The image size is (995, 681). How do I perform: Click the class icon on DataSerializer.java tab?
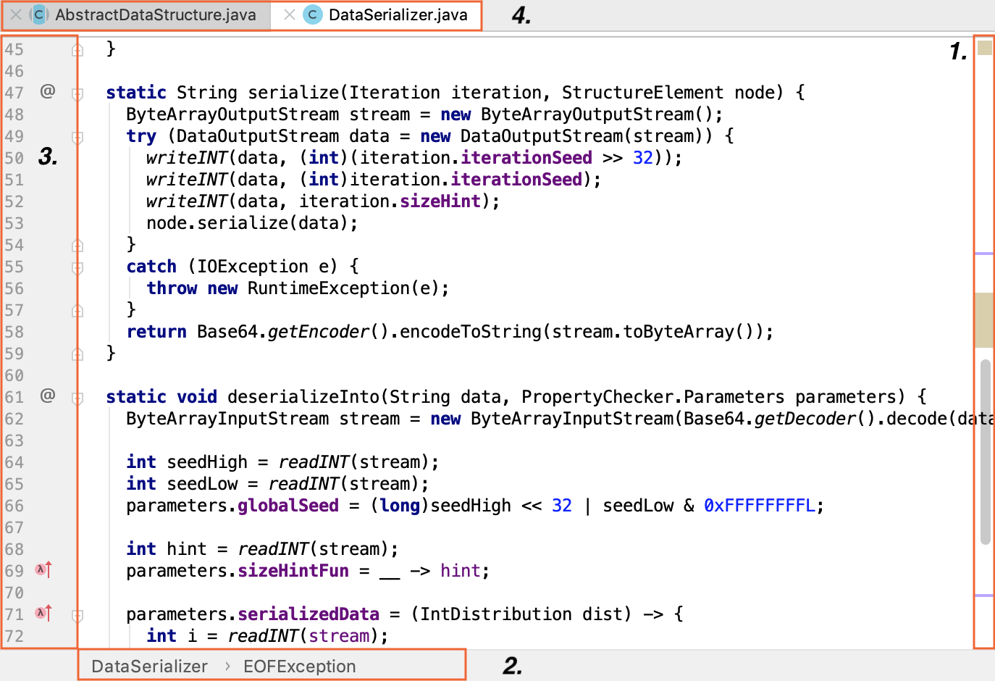click(x=311, y=14)
